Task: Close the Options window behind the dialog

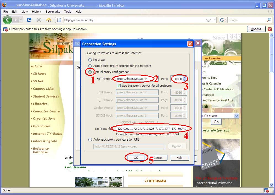Action: (x=198, y=43)
